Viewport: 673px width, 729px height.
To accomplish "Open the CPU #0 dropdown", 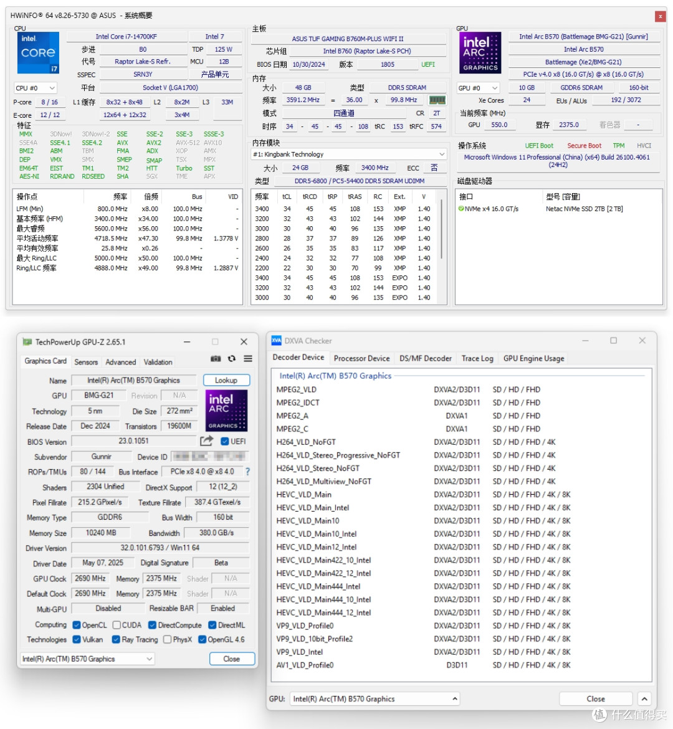I will click(36, 88).
